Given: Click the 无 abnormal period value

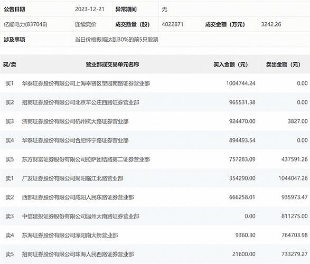Looking at the screenshot, I should click(x=164, y=10).
